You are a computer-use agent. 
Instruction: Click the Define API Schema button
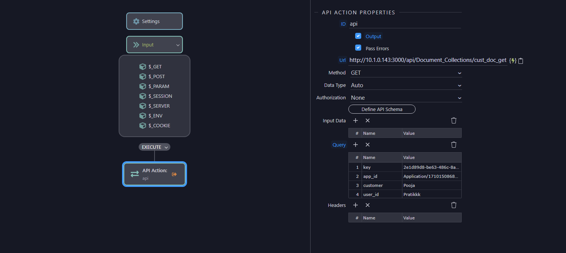pos(382,109)
